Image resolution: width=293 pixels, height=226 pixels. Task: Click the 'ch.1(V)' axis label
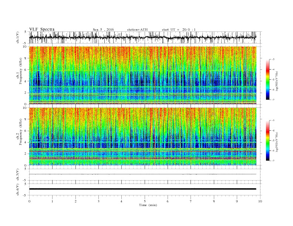point(18,37)
